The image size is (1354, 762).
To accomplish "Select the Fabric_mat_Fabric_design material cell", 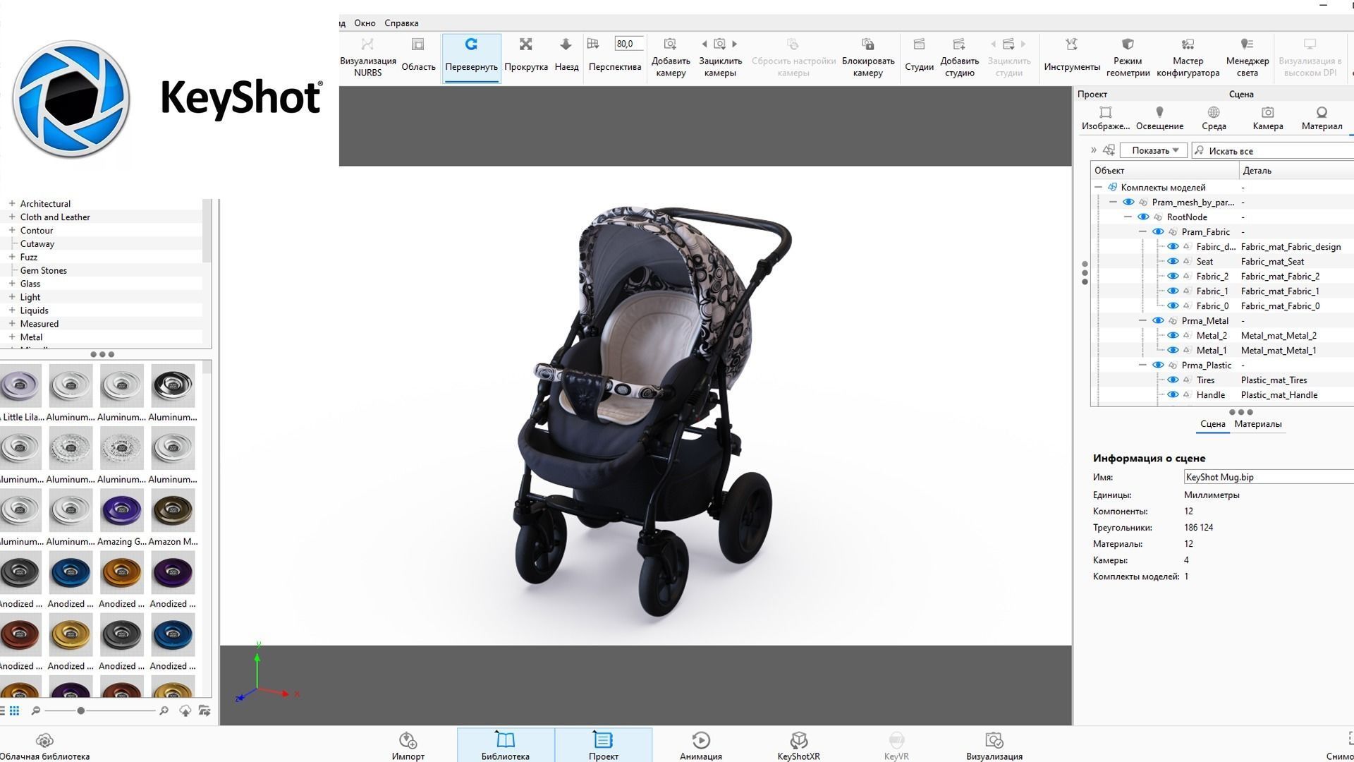I will [1291, 246].
